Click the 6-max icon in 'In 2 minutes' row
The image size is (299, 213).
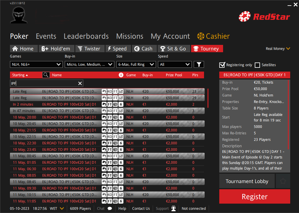(x=121, y=104)
